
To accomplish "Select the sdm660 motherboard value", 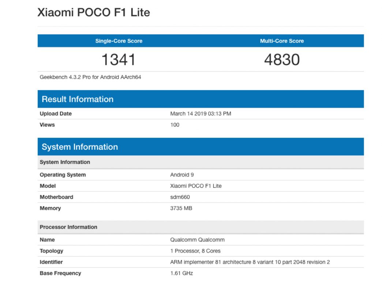I will coord(180,197).
